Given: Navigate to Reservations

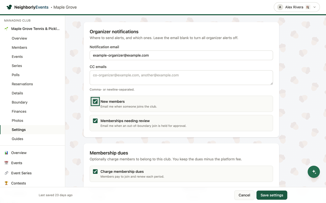Looking at the screenshot, I should [22, 84].
